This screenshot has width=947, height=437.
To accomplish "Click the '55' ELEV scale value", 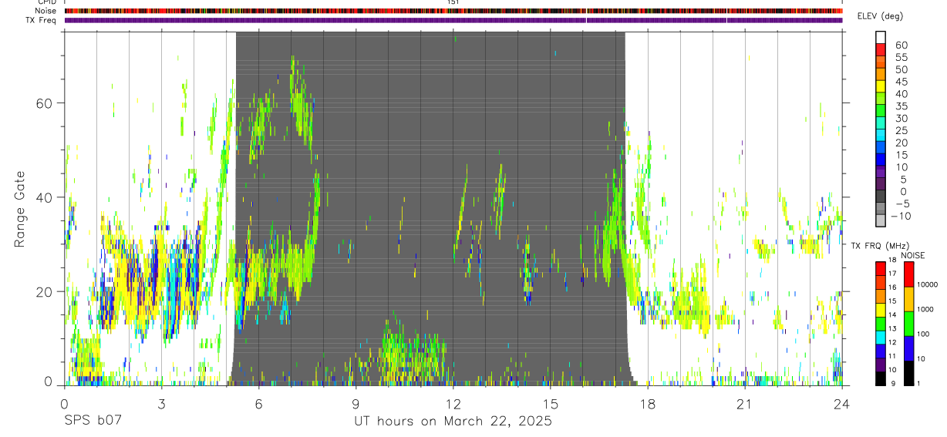I will click(900, 58).
